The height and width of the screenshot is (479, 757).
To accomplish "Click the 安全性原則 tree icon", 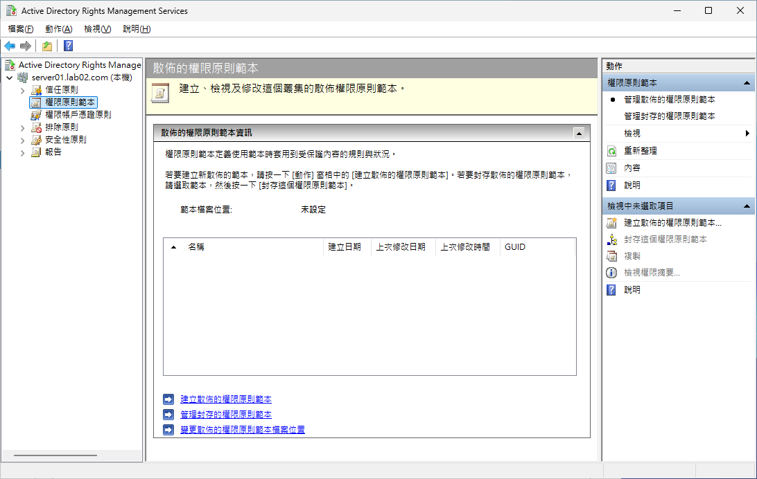I will pos(36,140).
